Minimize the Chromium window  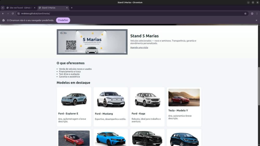[248, 3]
